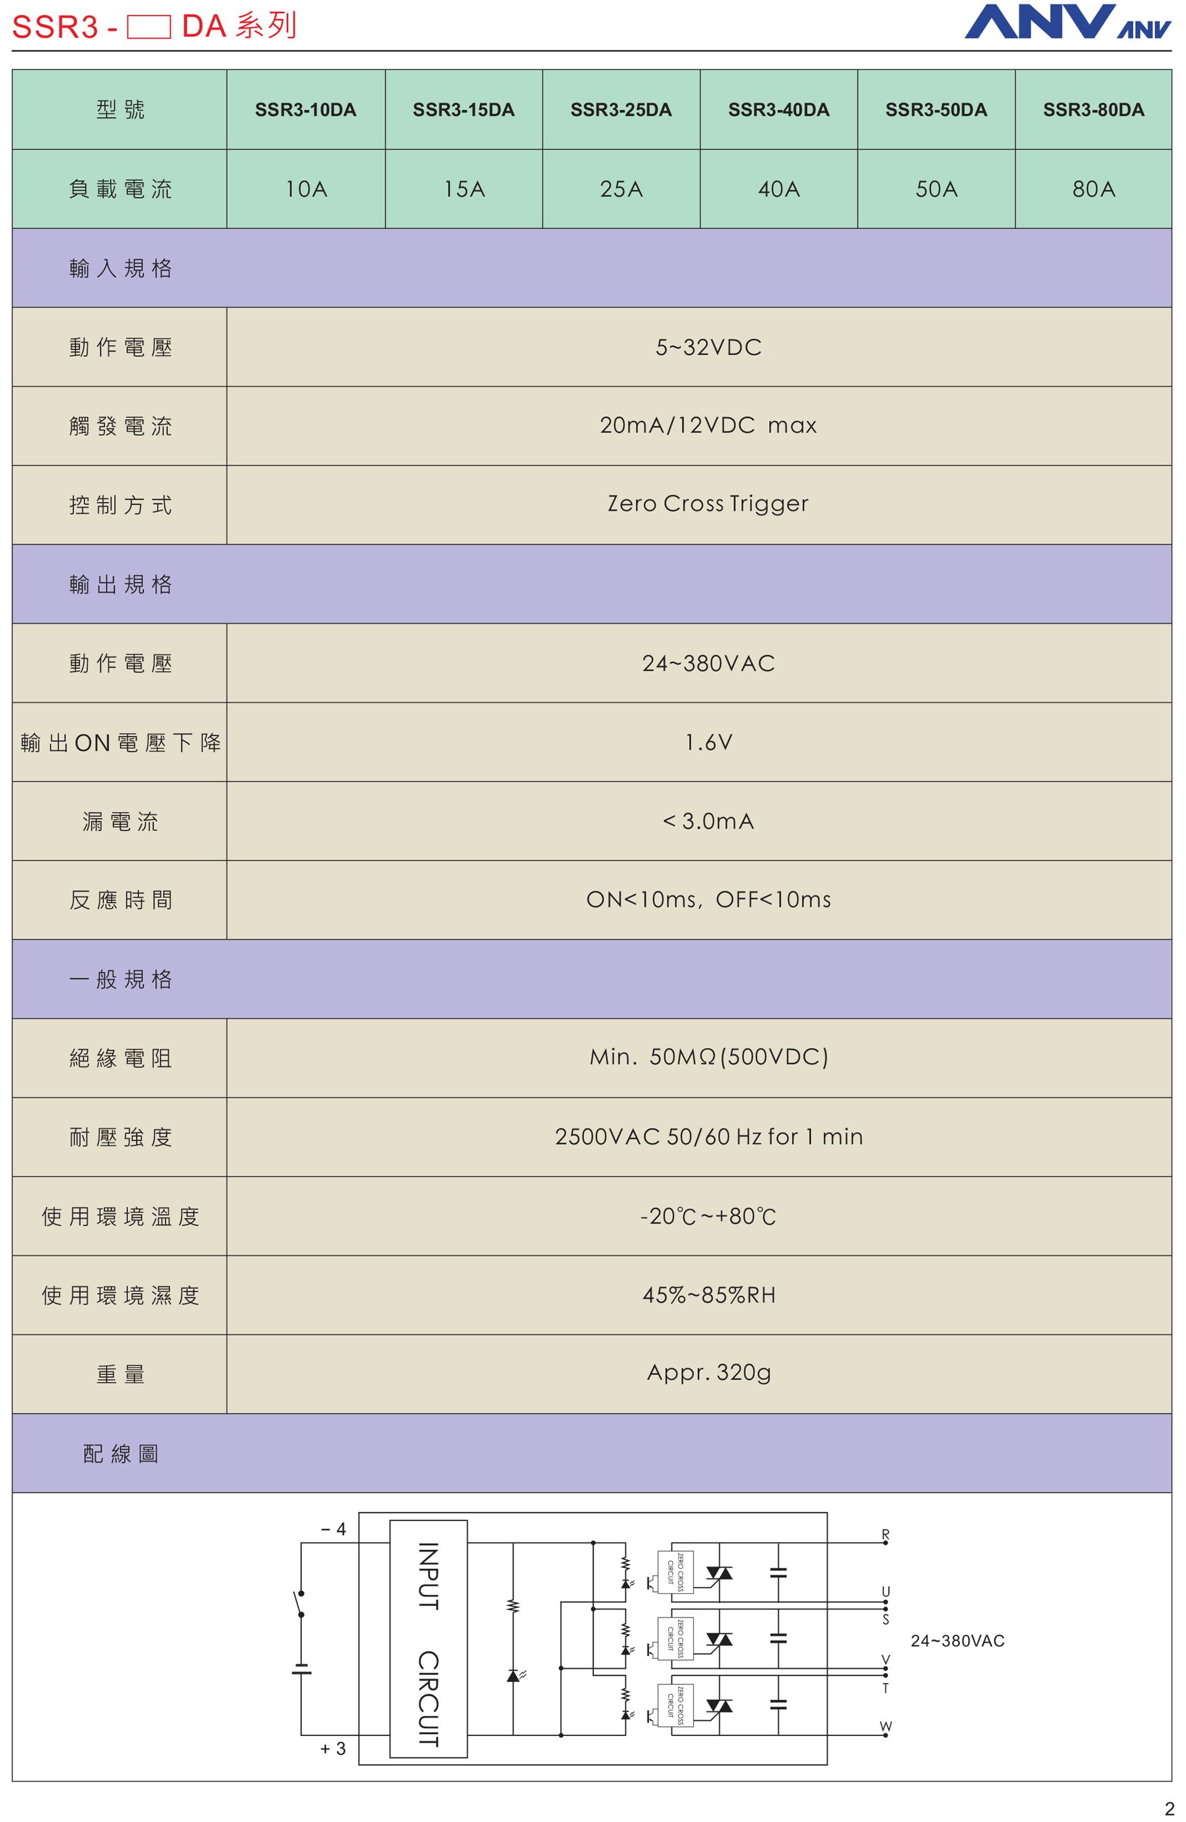Viewport: 1186px width, 1822px height.
Task: Click the empty model box in SSR3 title
Action: pos(148,27)
